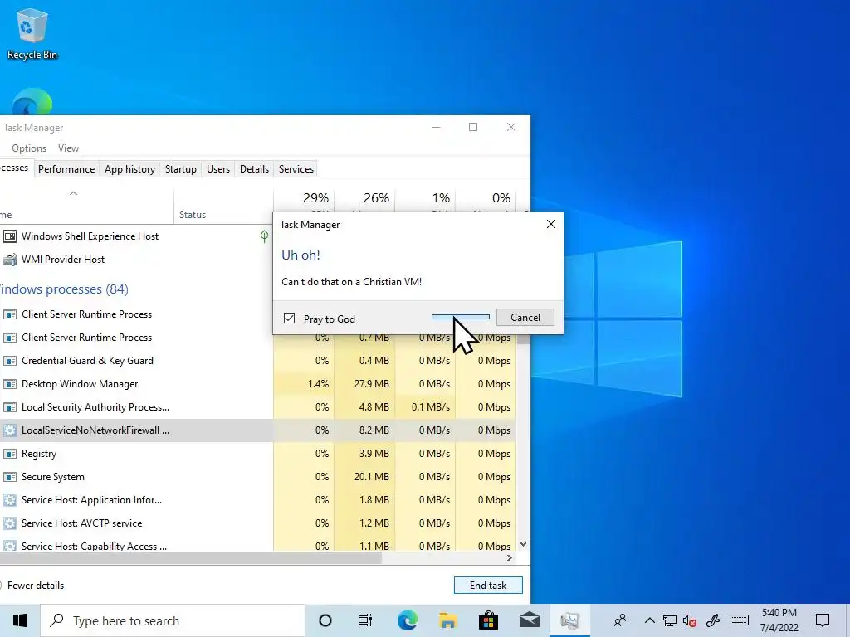Screen dimensions: 850x637
Task: Click the Windows processes (84) group header
Action: 64,289
